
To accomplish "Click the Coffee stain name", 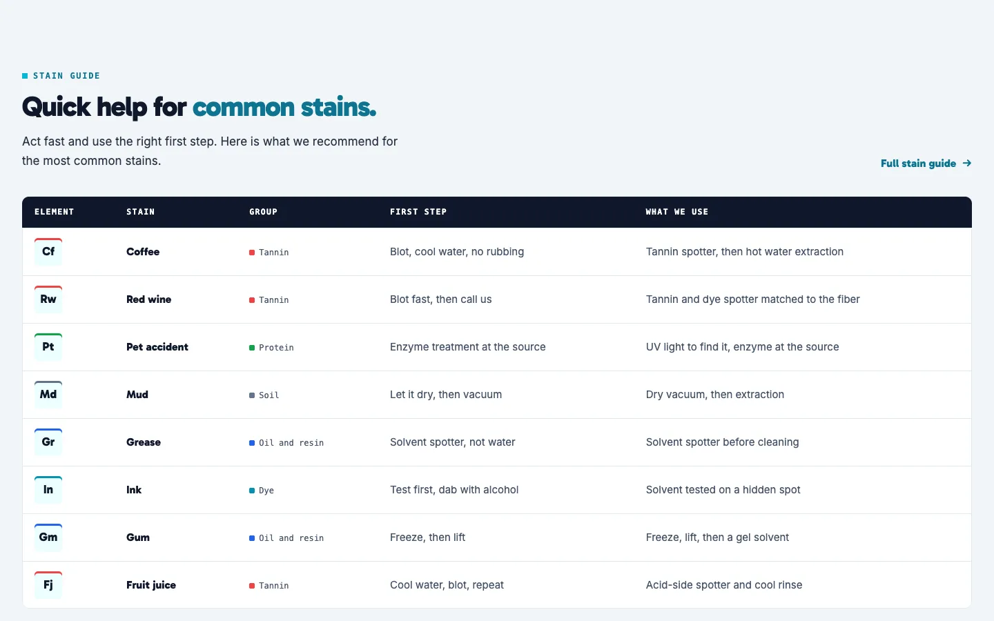I will tap(143, 252).
